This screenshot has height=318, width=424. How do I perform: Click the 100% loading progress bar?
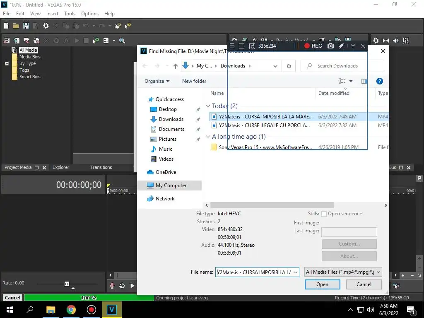point(89,298)
